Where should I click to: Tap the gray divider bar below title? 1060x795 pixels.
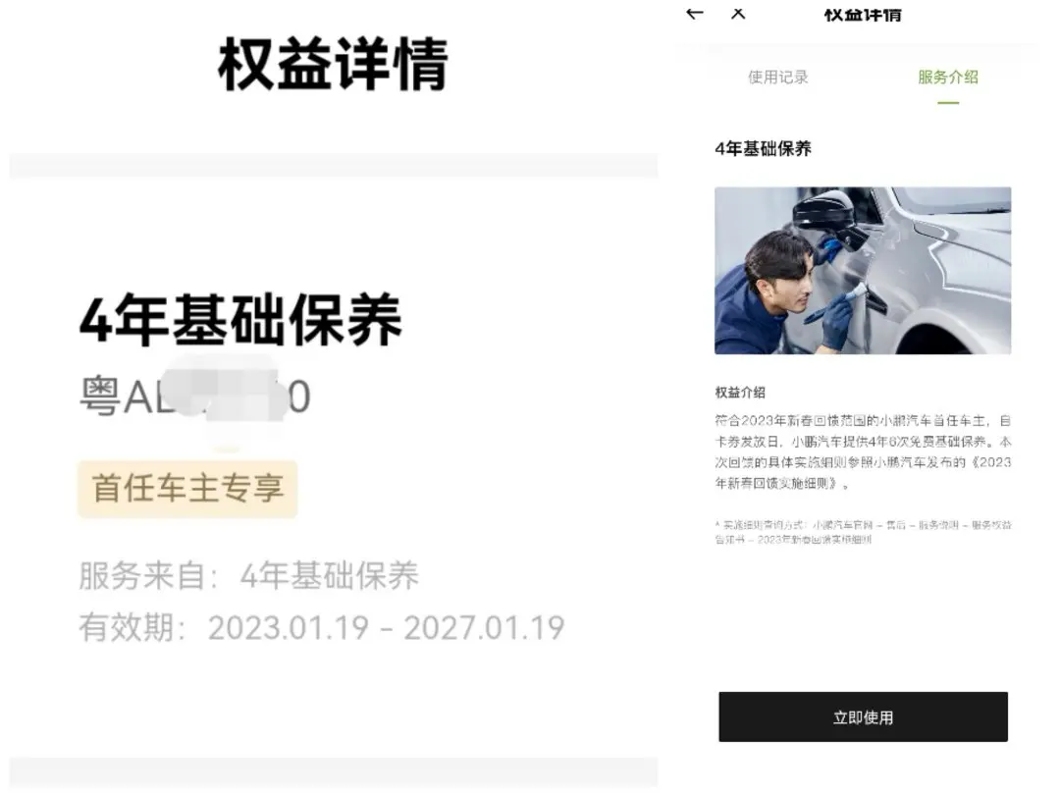pos(334,166)
